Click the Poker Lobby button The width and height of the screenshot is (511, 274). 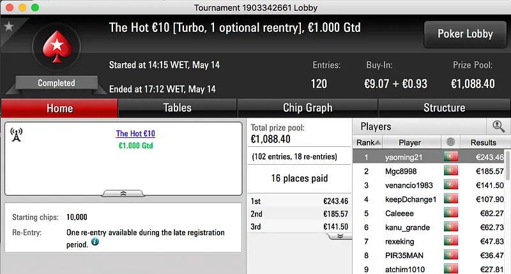[465, 34]
